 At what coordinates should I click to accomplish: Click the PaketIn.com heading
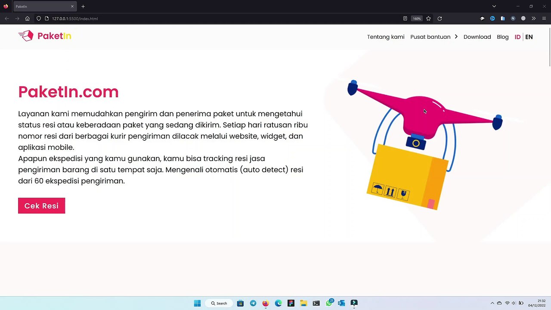click(68, 92)
